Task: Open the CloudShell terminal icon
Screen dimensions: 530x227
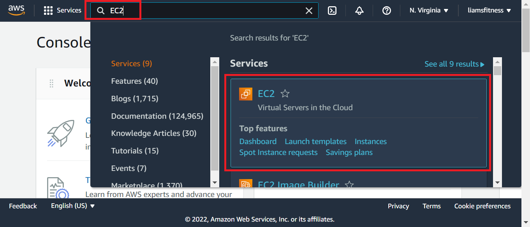Action: (x=332, y=11)
